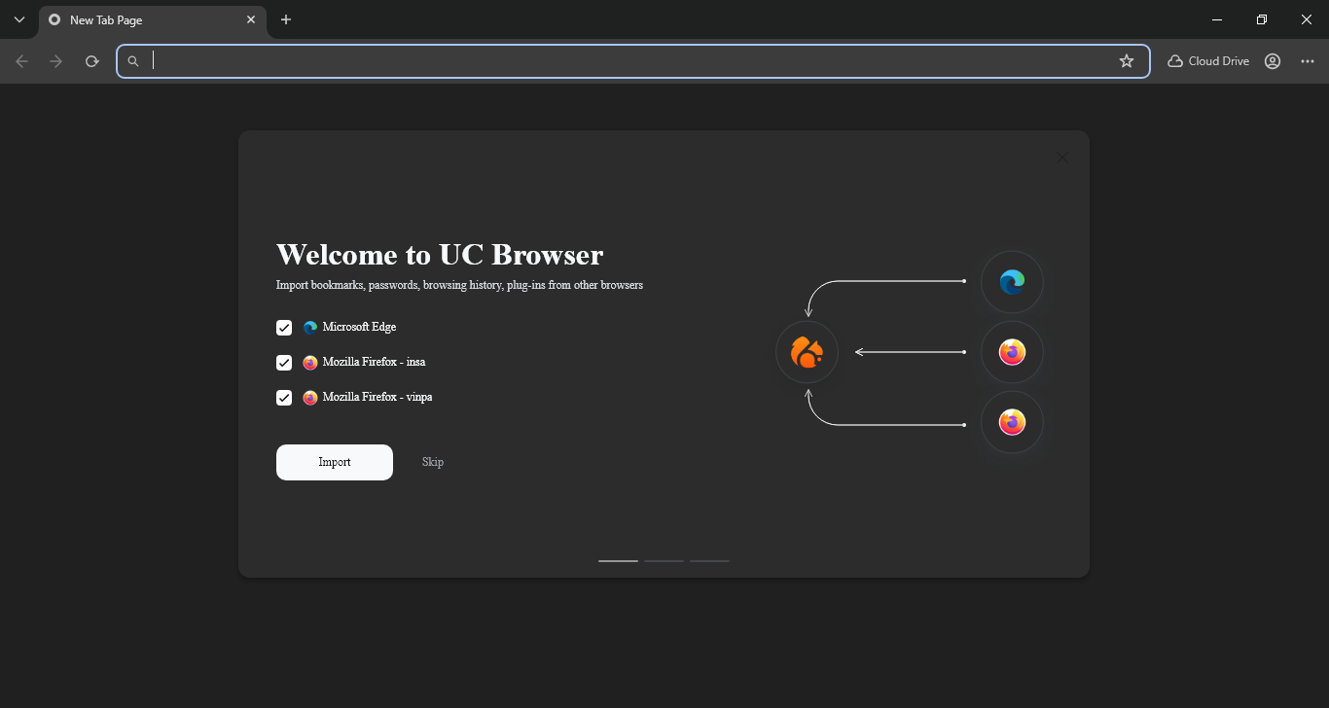Screen dimensions: 1329x708
Task: Skip the browser data import
Action: point(432,462)
